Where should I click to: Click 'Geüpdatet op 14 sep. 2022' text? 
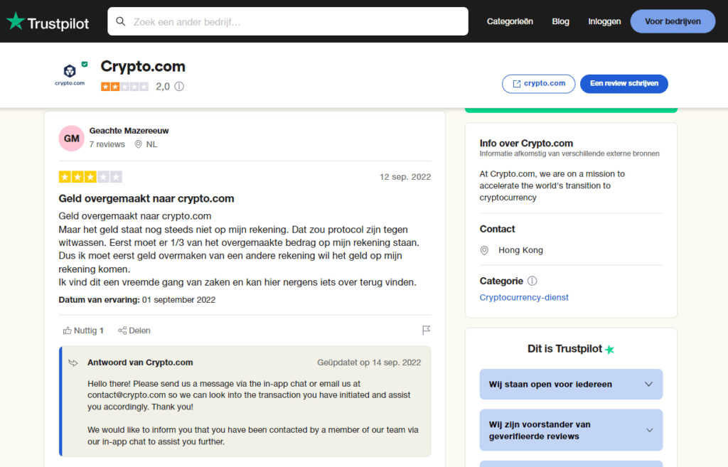(369, 363)
